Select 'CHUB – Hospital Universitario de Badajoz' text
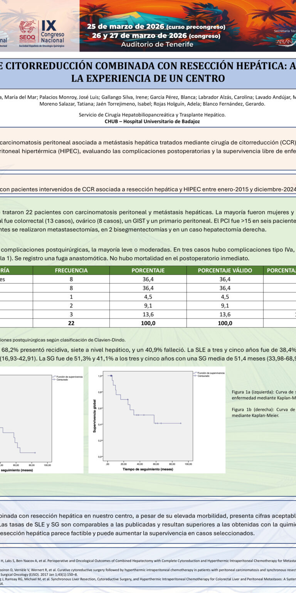Screen dimensions: 296x593 click(152, 121)
